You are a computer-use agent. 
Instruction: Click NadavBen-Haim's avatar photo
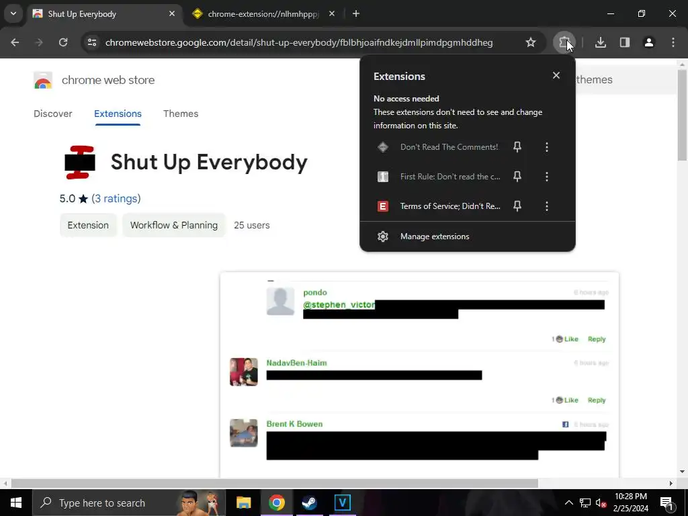pos(243,372)
